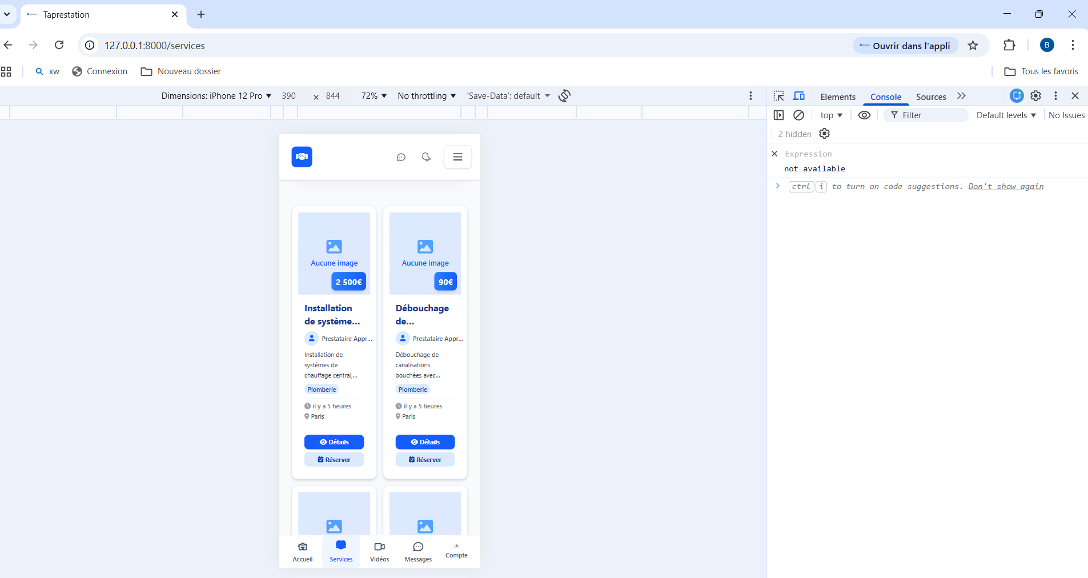Go to Vidéos in bottom navigation
1088x578 pixels.
point(379,552)
